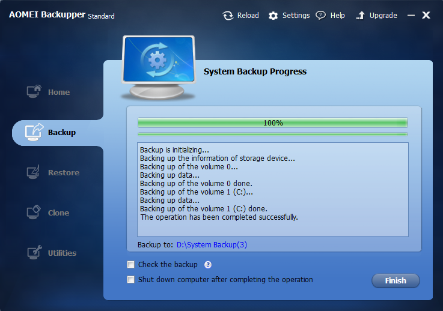The image size is (443, 311).
Task: Click the Backup sidebar icon
Action: click(x=34, y=132)
